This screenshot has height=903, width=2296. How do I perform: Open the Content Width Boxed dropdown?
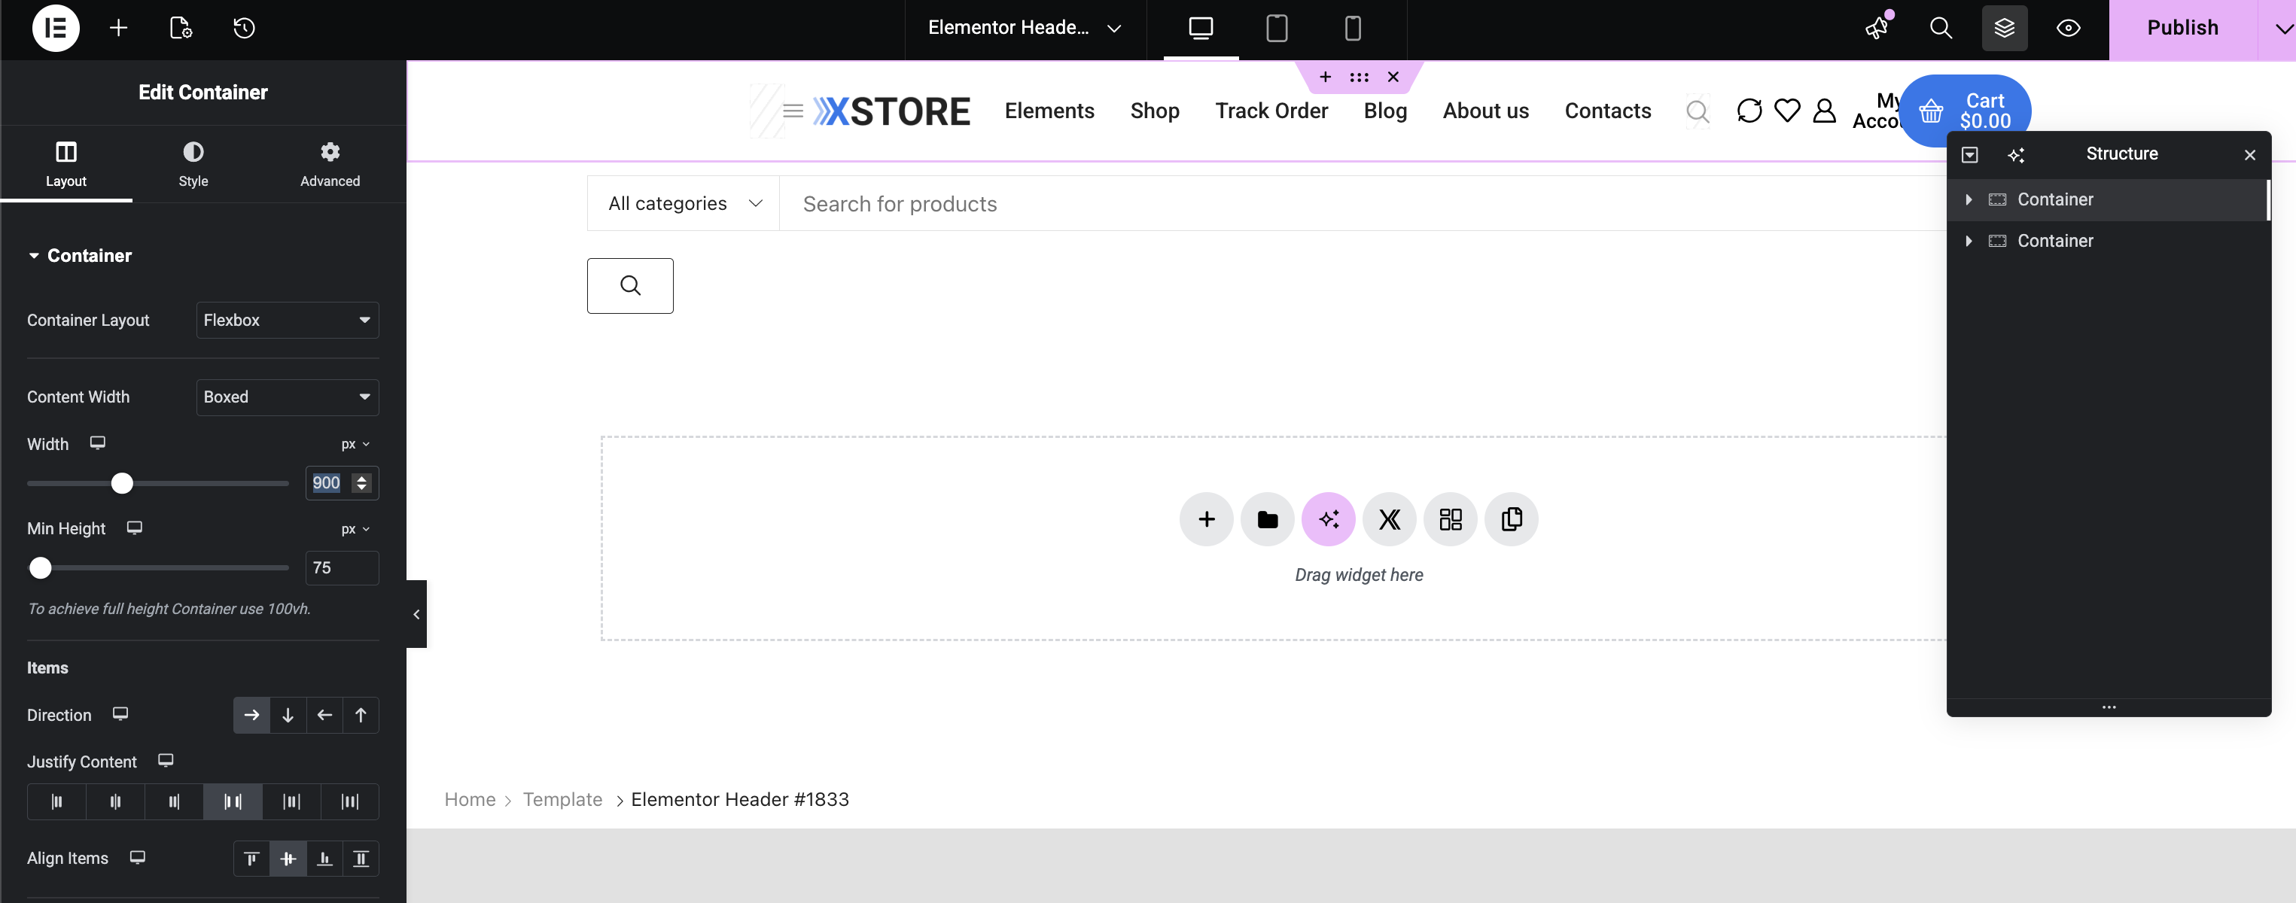point(287,397)
